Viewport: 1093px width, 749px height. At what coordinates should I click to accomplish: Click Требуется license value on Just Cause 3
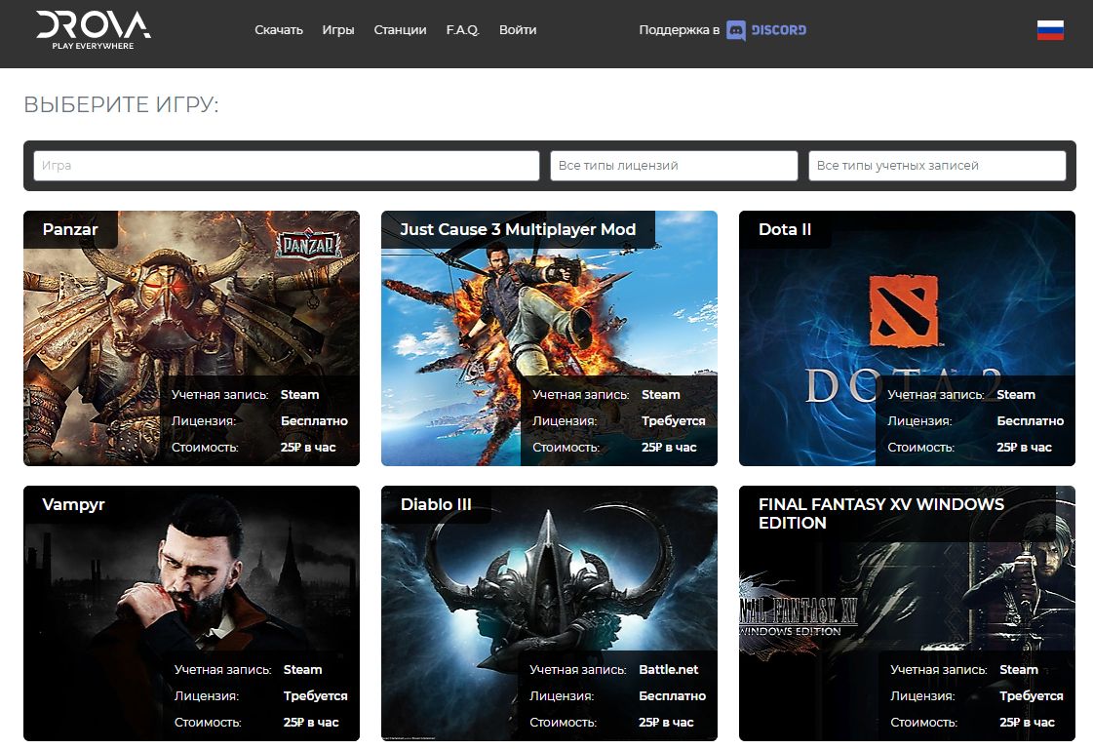point(674,421)
